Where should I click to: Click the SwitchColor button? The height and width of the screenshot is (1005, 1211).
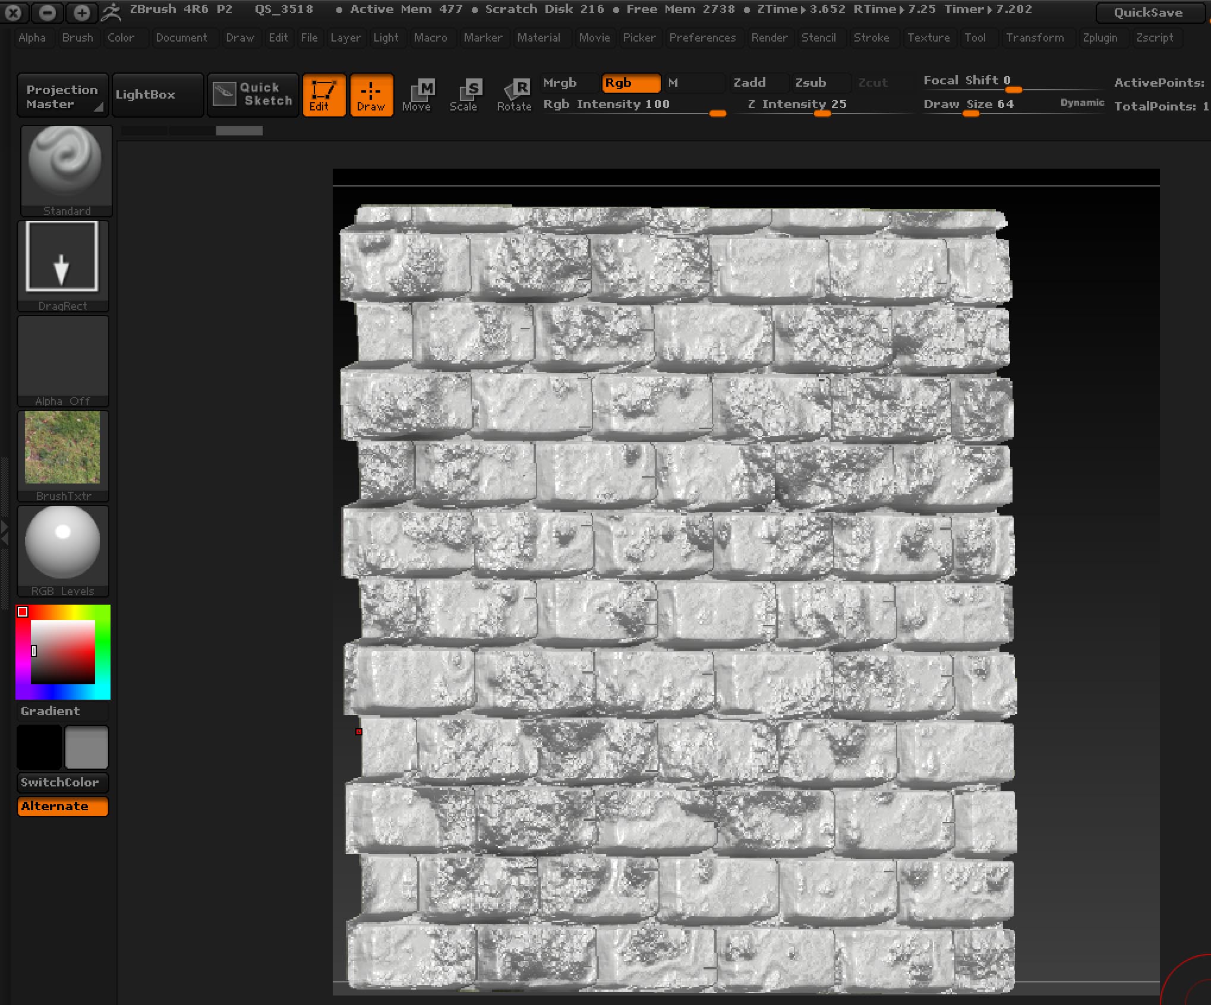click(63, 782)
